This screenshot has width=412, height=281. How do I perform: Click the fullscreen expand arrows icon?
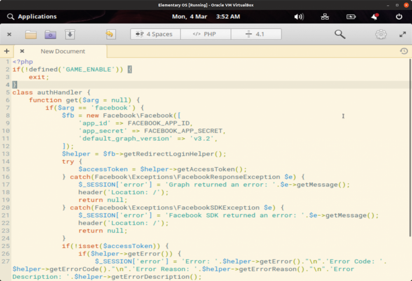[x=403, y=35]
